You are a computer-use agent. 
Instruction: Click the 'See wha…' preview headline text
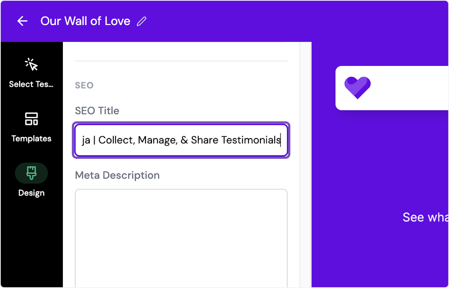(x=425, y=217)
